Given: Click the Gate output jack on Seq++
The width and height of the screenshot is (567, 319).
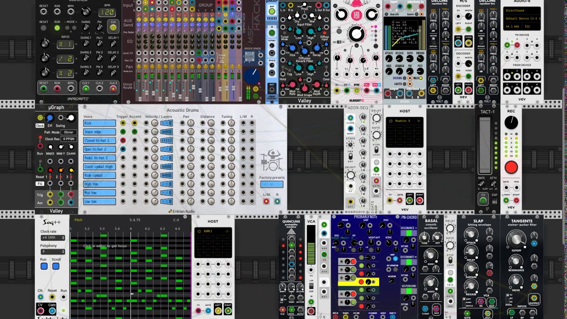Looking at the screenshot, I should [52, 311].
